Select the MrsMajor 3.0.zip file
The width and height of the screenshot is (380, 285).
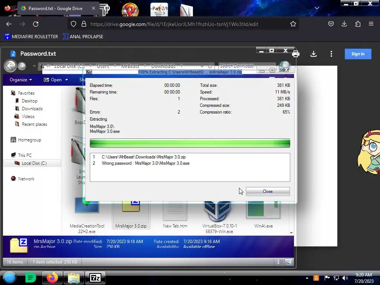(x=131, y=214)
